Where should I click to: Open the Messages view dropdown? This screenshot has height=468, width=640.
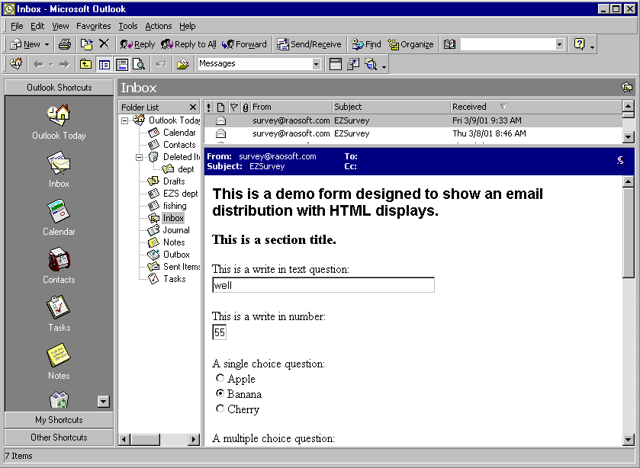[316, 64]
